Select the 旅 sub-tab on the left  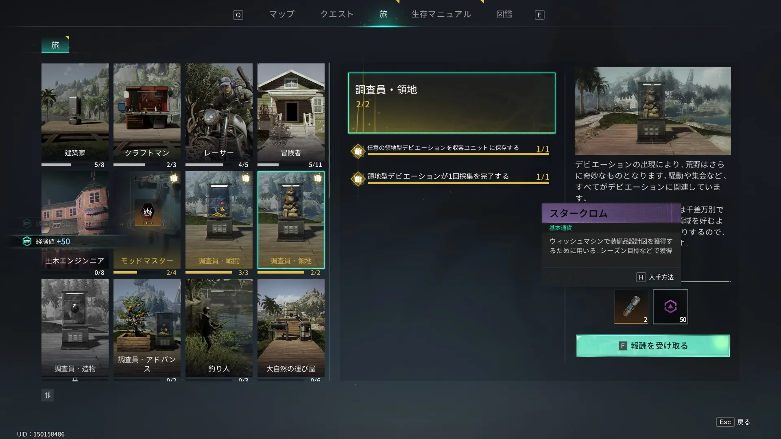coord(55,45)
